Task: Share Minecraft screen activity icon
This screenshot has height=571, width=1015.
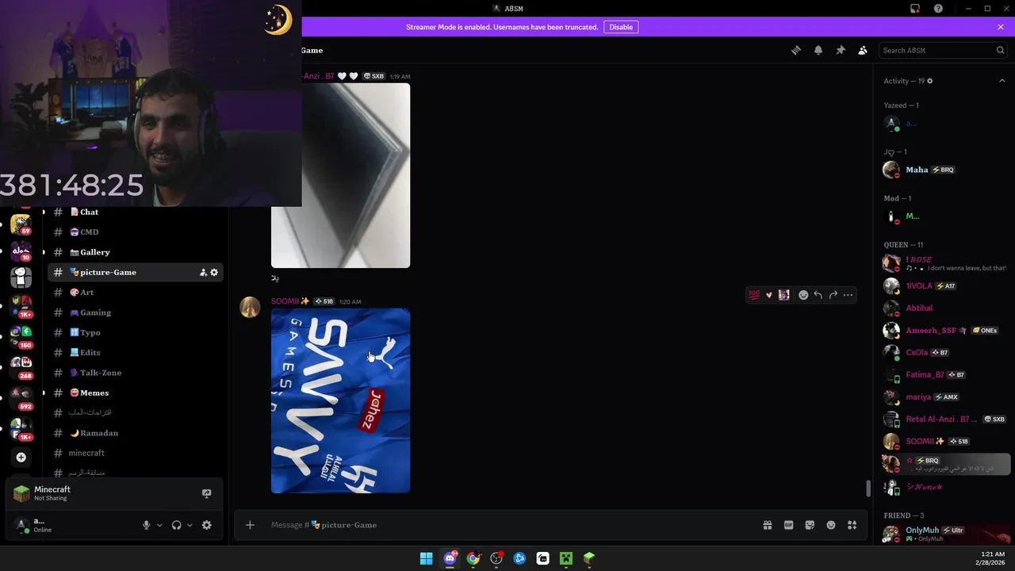Action: coord(206,493)
